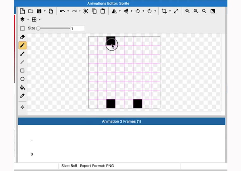Rotate image counterclockwise
The image size is (241, 171).
138,11
